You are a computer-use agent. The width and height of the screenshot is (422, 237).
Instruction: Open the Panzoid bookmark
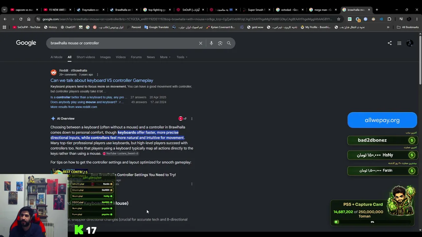pos(134,27)
